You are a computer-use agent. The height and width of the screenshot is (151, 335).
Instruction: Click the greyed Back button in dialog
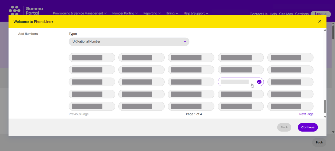[284, 128]
